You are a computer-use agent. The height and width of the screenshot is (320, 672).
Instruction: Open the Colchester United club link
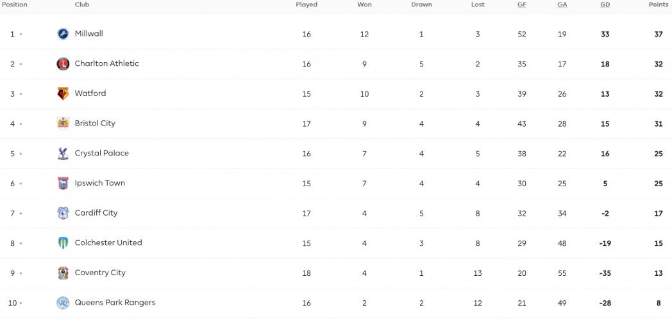click(108, 243)
